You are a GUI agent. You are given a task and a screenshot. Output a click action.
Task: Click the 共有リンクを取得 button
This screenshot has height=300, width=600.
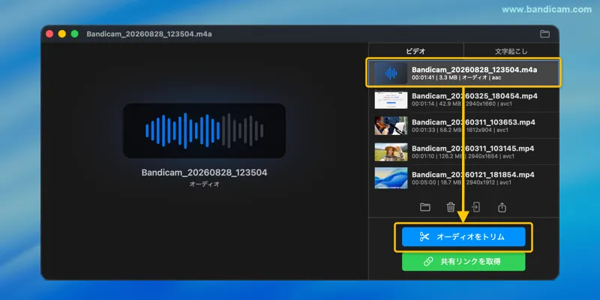pos(463,262)
